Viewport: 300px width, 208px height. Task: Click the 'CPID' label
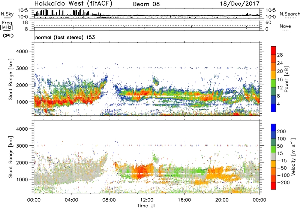8,36
